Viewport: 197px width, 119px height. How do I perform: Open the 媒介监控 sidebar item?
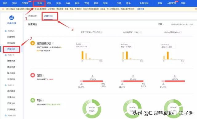[x=11, y=73]
